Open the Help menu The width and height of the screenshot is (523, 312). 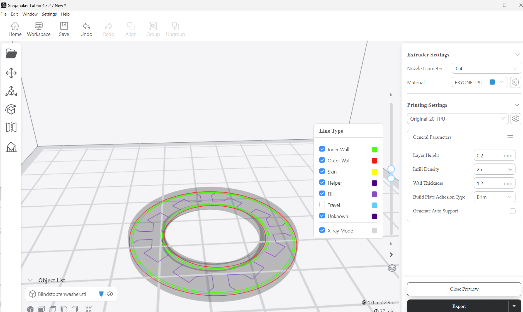[x=65, y=14]
